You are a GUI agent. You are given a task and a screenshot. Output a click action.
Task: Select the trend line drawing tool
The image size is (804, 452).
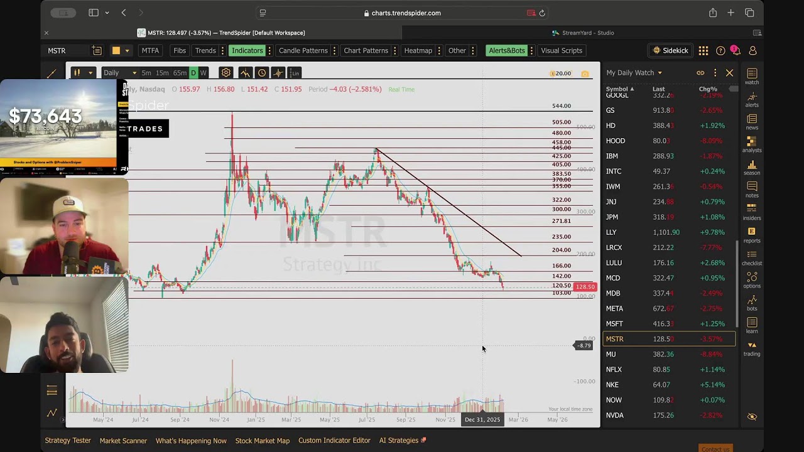click(52, 73)
